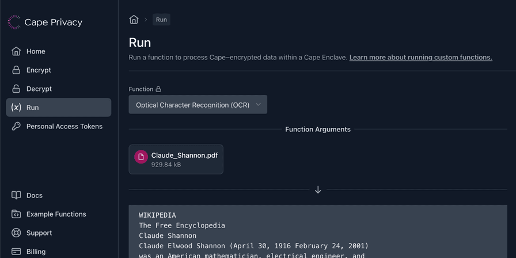Screen dimensions: 516x258
Task: Click the open book Docs icon
Action: coord(16,195)
